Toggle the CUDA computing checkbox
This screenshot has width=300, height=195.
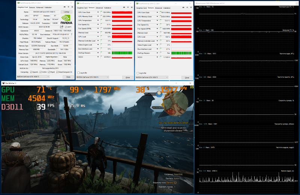pyautogui.click(x=40, y=72)
